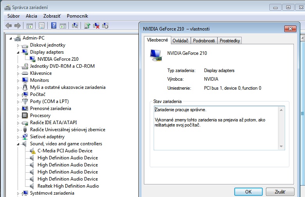Viewport: 305px width, 197px height.
Task: Click scroll up arrow in Stav zariadenia box
Action: (281, 110)
